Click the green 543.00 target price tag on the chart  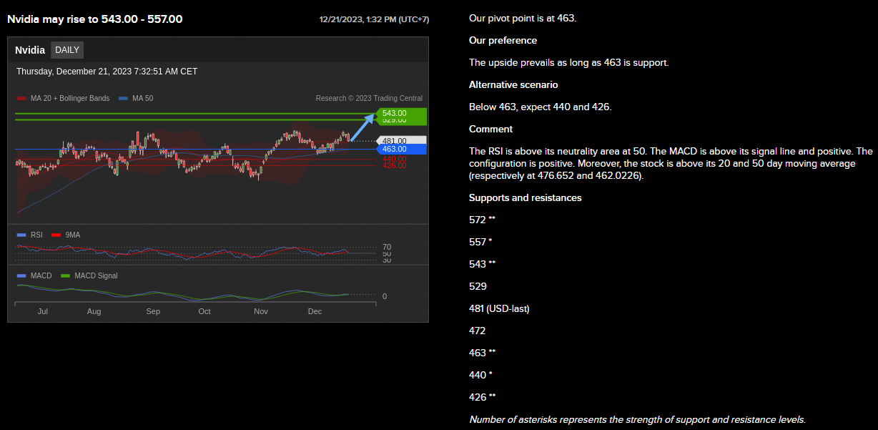[x=400, y=113]
